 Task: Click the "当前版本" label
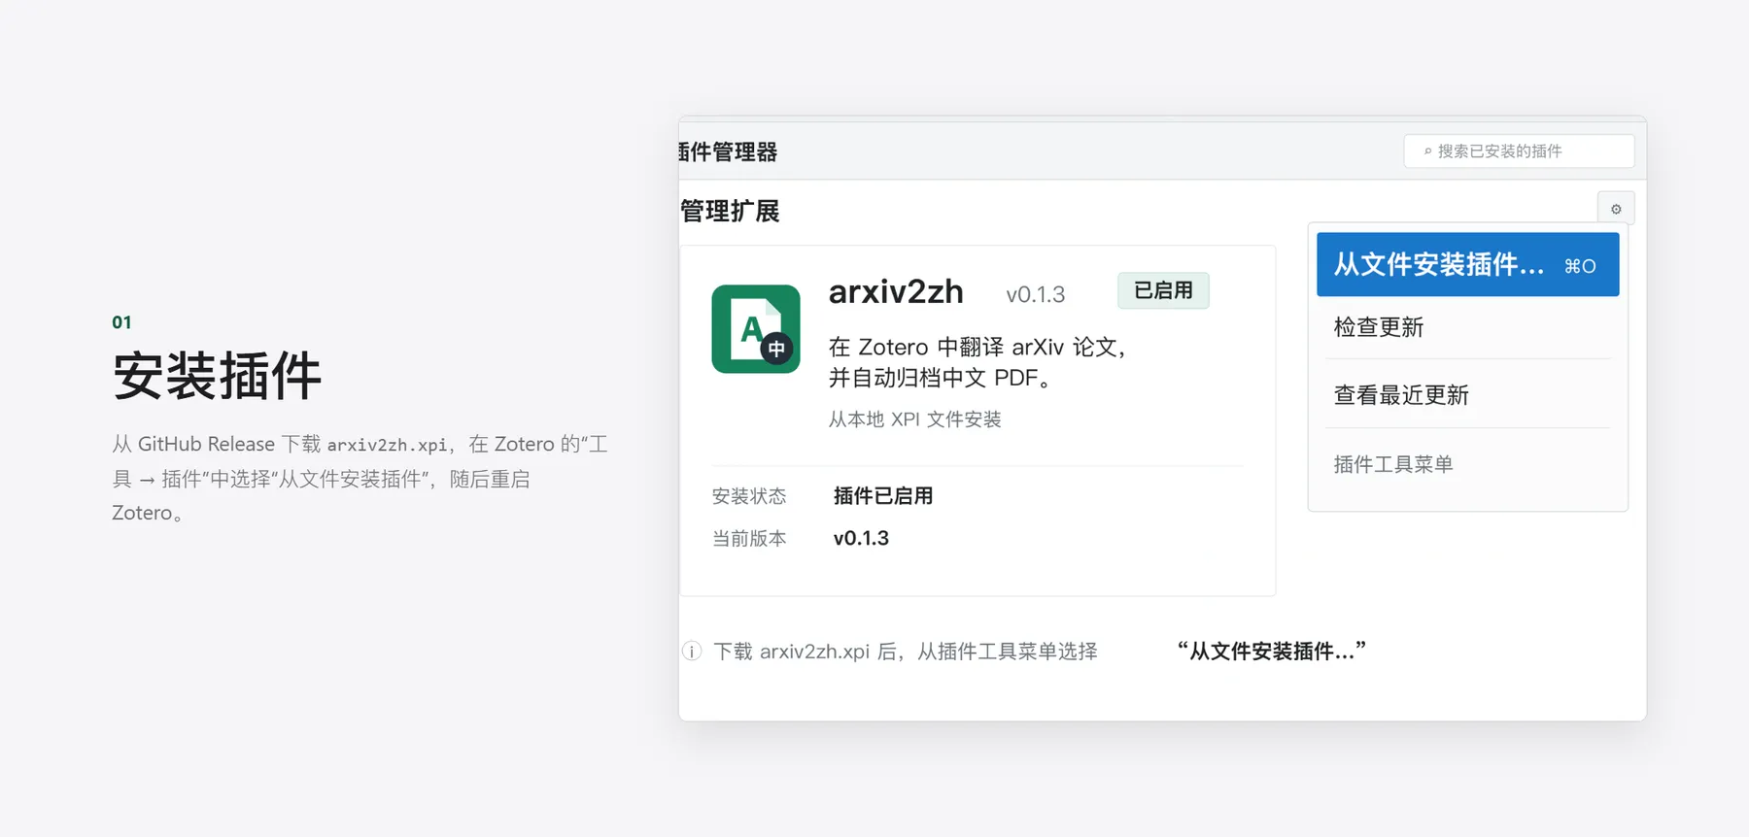[749, 539]
